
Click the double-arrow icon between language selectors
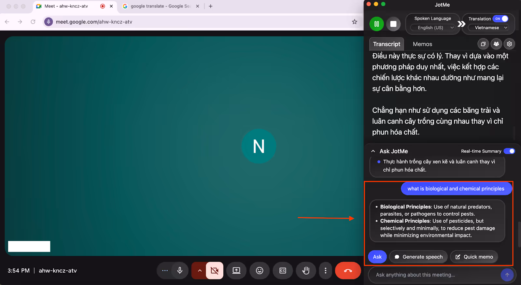pos(461,24)
